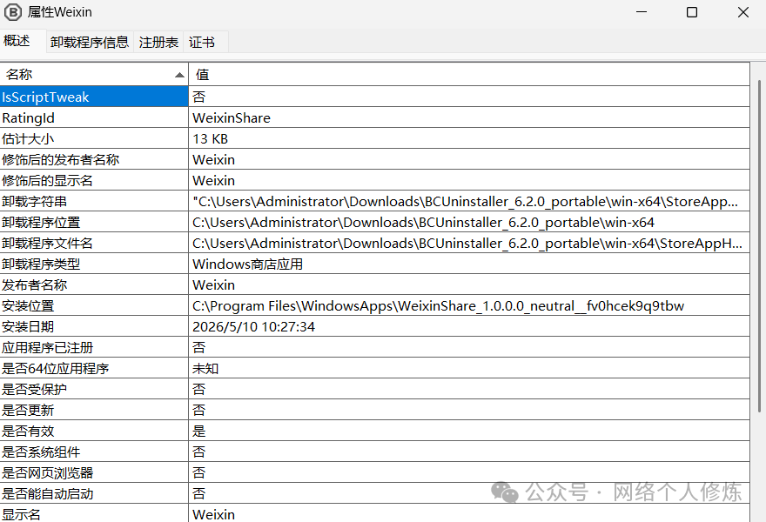Click the 值 column header
The image size is (766, 522).
coord(469,74)
